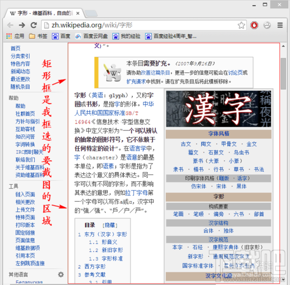Screen dimensions: 290x285
Task: Click the 汉字 banner image
Action: pos(219,109)
